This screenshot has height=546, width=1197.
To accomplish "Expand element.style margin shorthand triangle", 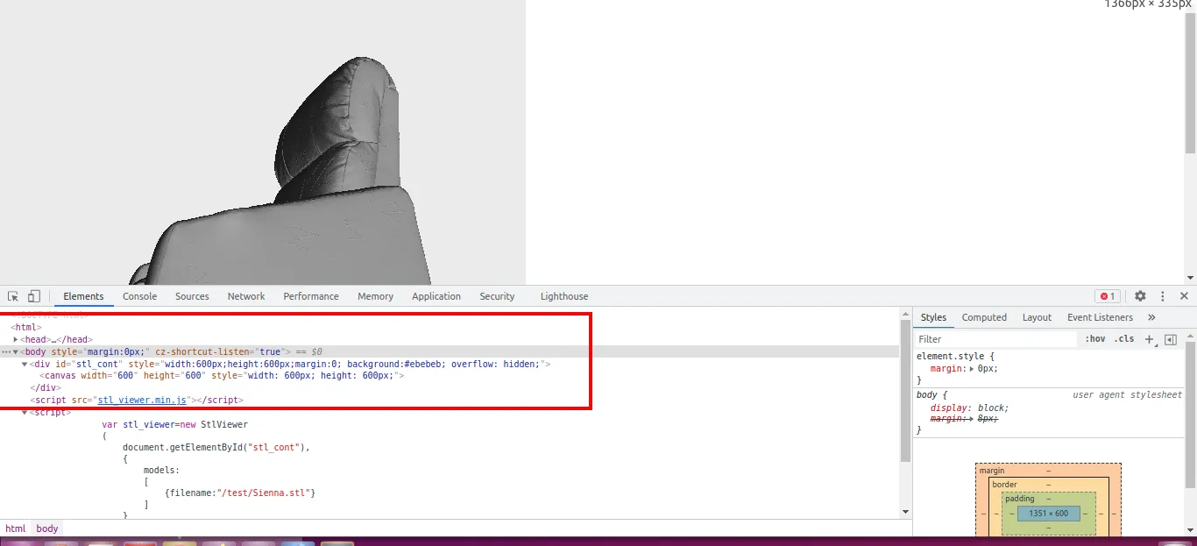I will point(971,369).
